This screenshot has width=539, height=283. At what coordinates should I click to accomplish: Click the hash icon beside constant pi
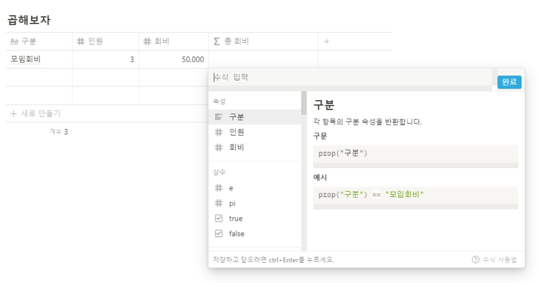pos(218,203)
